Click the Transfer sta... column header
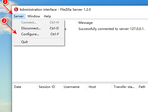The image size is (148, 112). 124,87
